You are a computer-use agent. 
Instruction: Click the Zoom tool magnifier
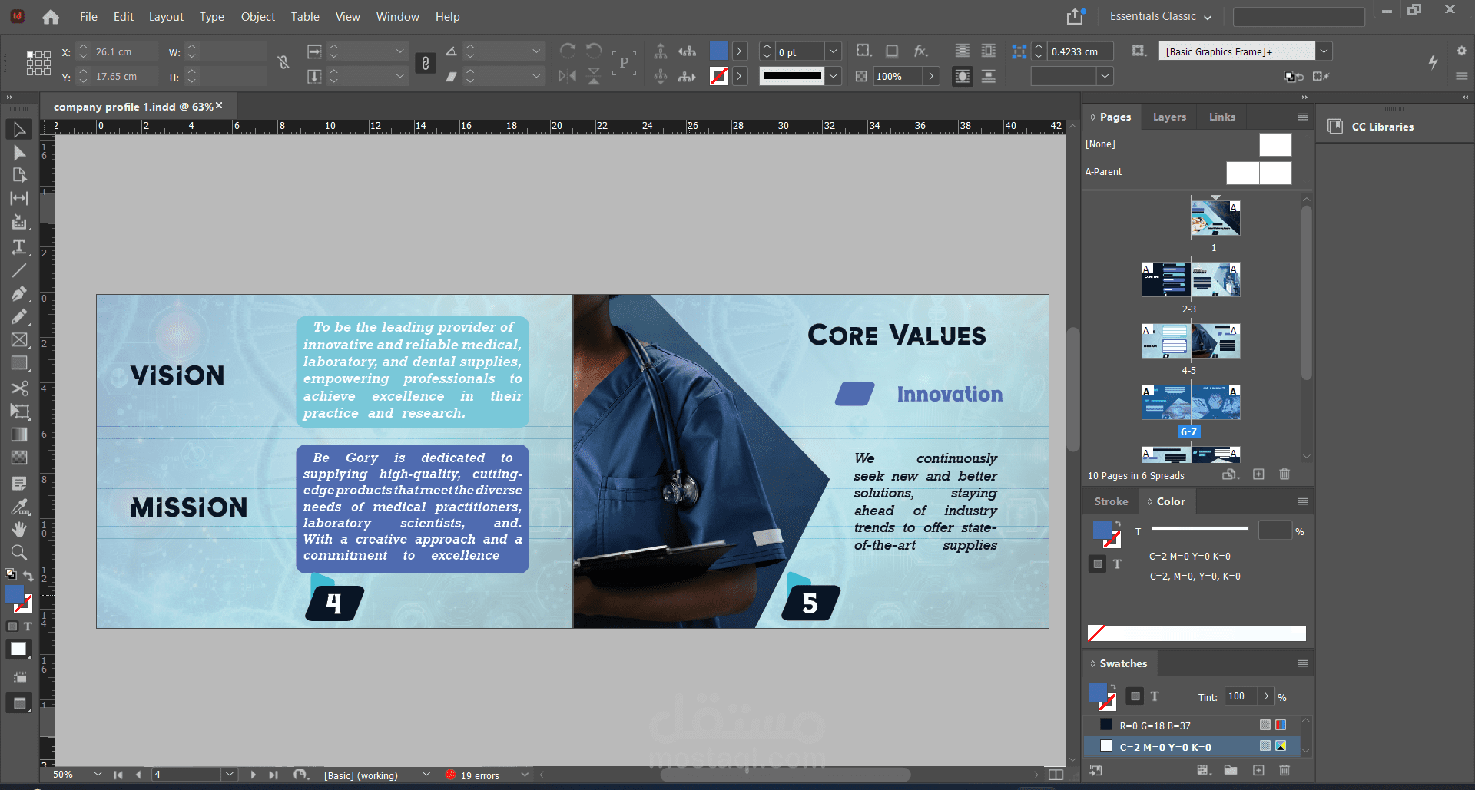[x=19, y=552]
